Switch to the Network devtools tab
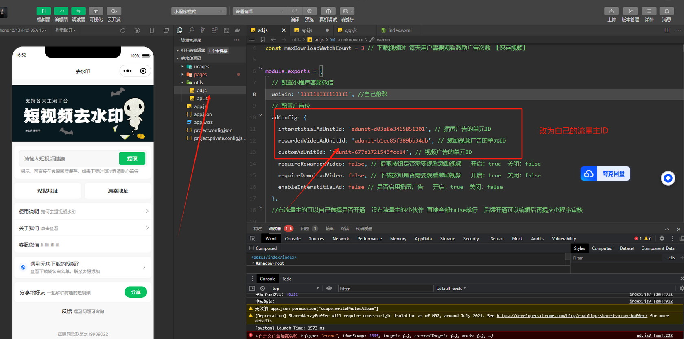Image resolution: width=684 pixels, height=339 pixels. click(x=341, y=239)
